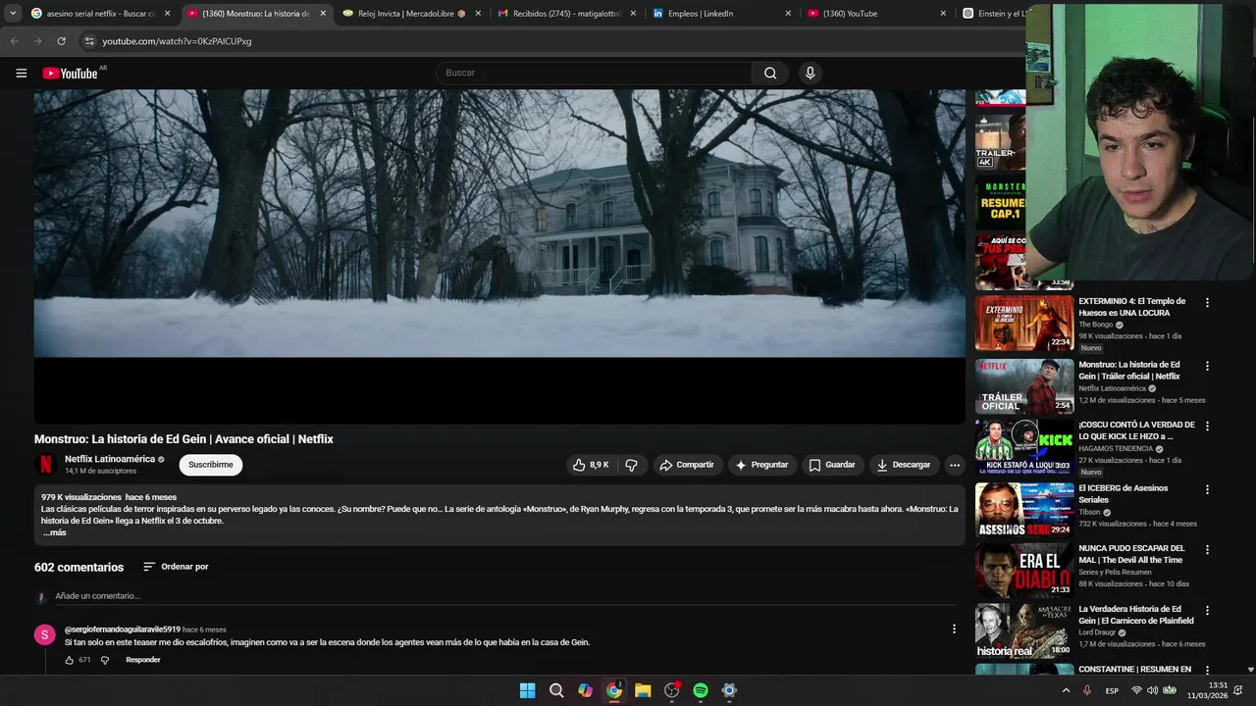Image resolution: width=1256 pixels, height=706 pixels.
Task: Open the Netflix Latinoamérica channel avatar
Action: tap(45, 465)
